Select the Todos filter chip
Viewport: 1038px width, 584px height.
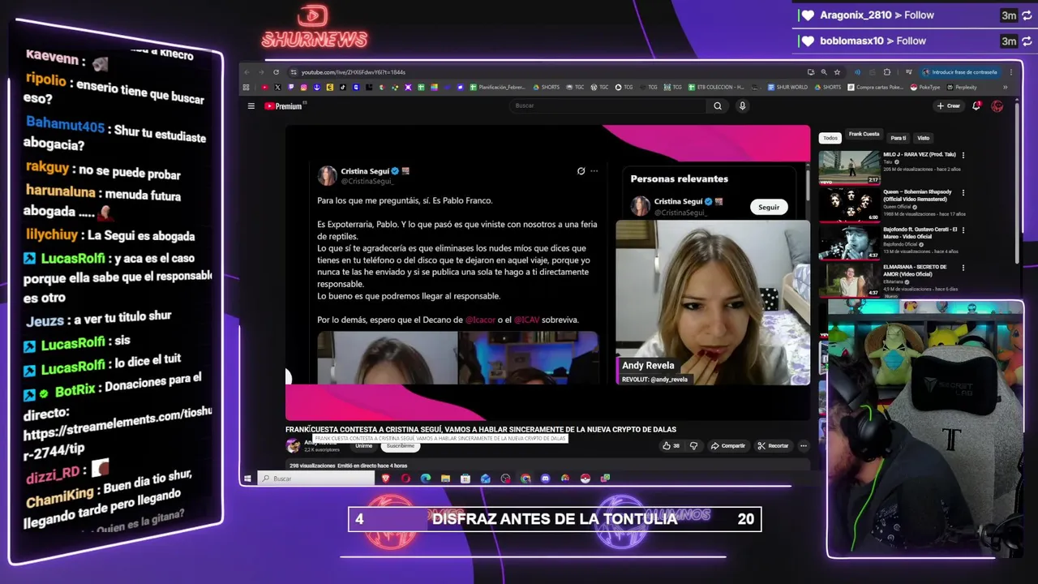click(830, 138)
